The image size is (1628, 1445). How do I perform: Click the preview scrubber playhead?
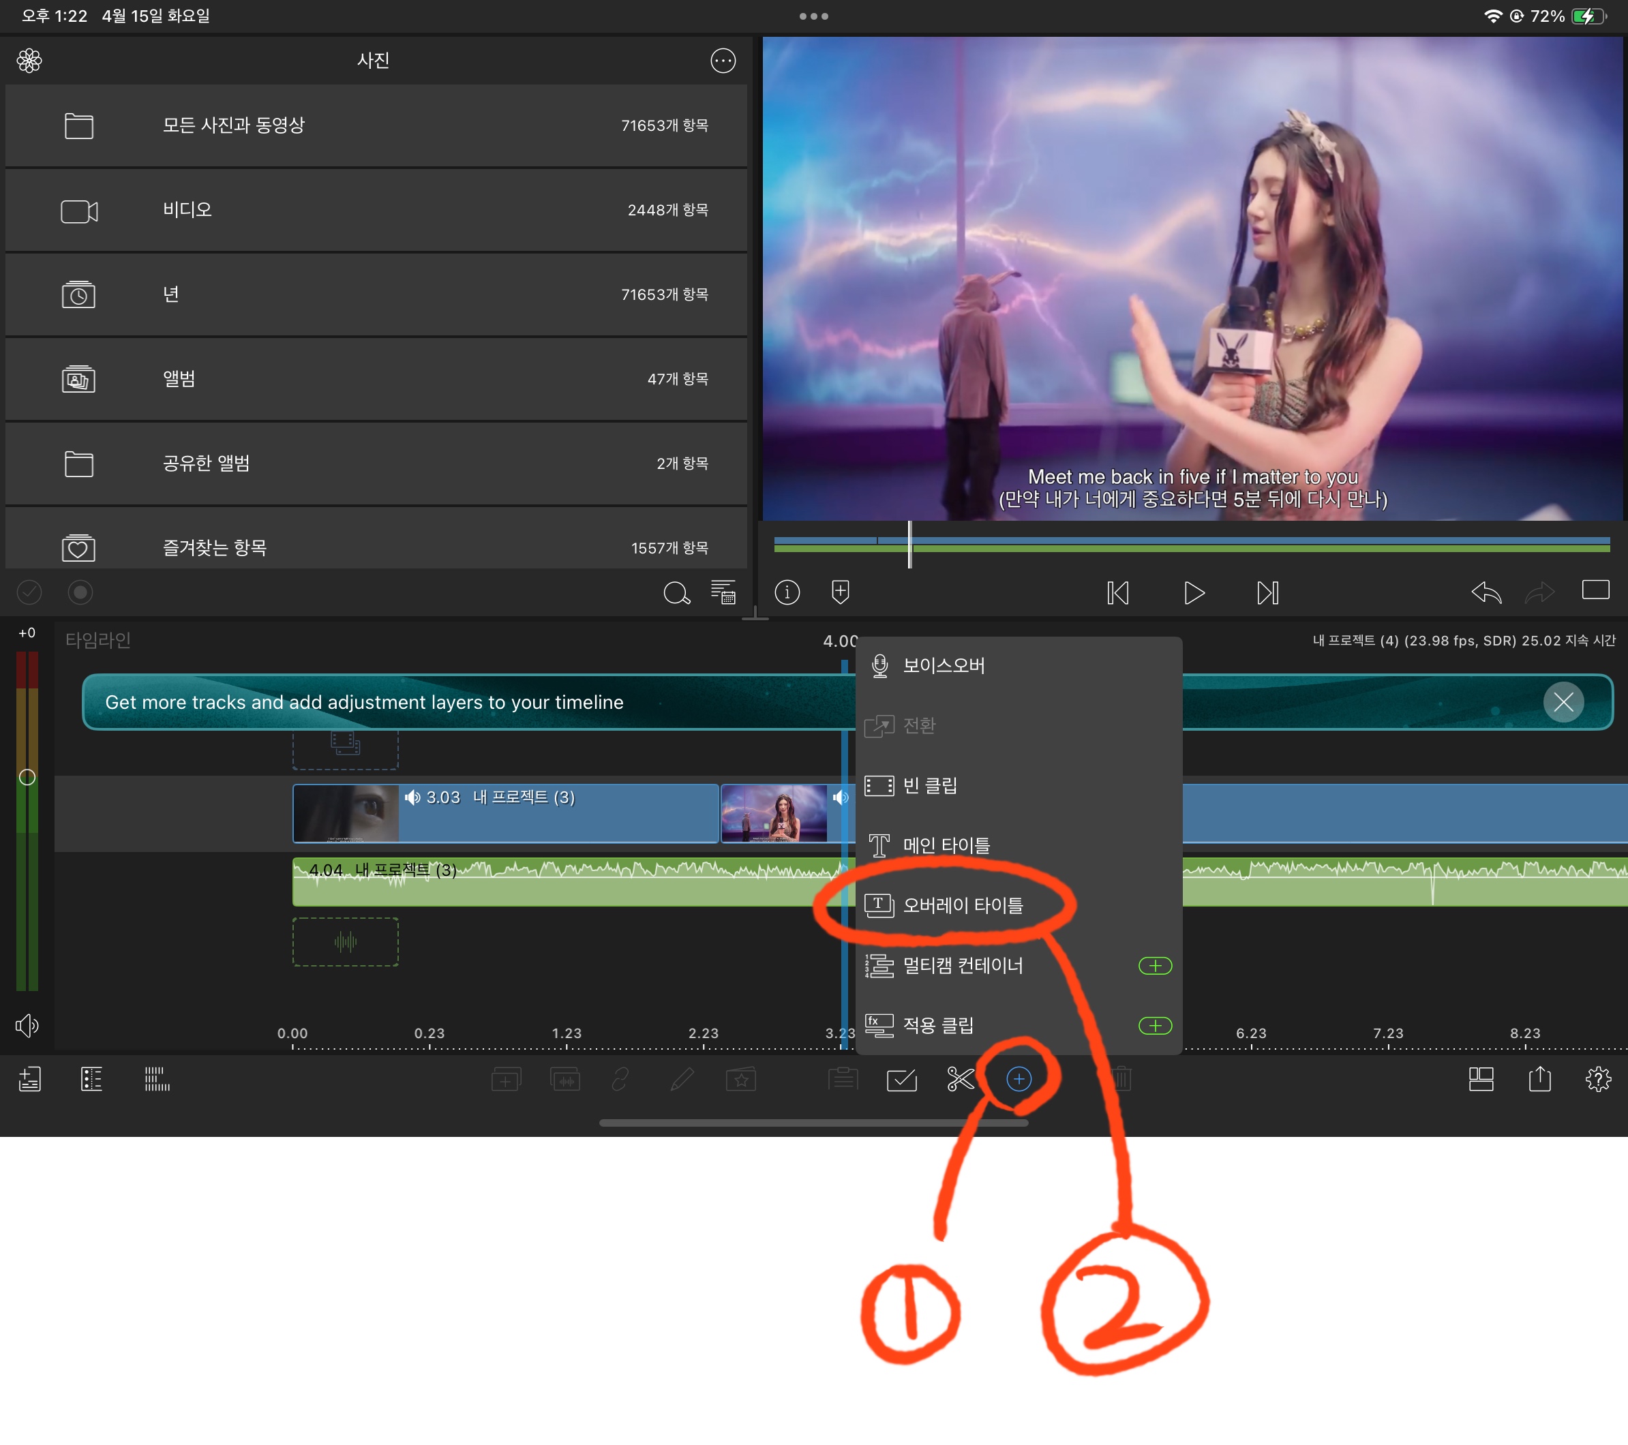(x=909, y=545)
